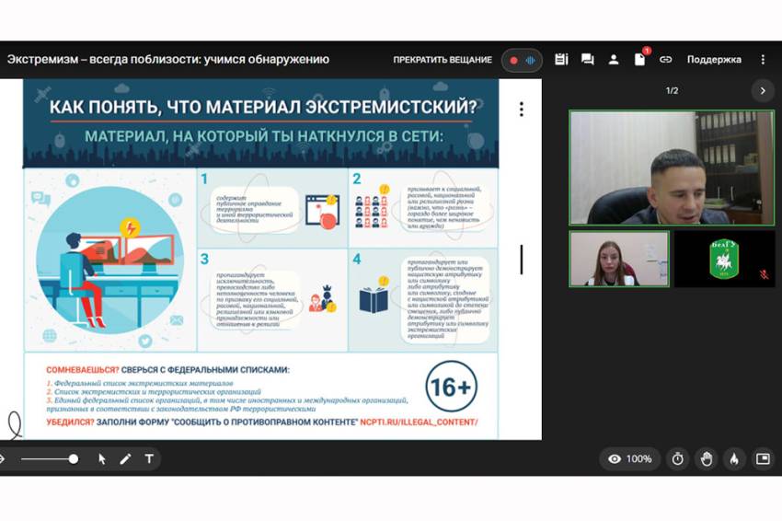Select the pencil drawing tool

(125, 459)
